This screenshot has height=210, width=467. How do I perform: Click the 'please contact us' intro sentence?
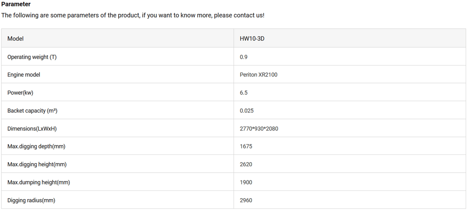[133, 15]
